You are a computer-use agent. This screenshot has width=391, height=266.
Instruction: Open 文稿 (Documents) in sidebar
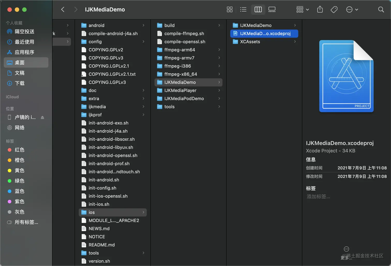tap(26, 73)
